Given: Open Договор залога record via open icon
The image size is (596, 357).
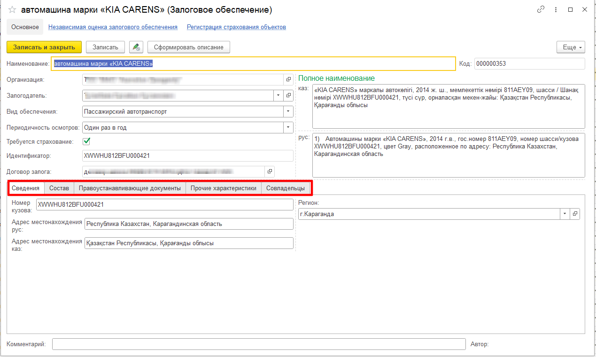Looking at the screenshot, I should (x=270, y=171).
